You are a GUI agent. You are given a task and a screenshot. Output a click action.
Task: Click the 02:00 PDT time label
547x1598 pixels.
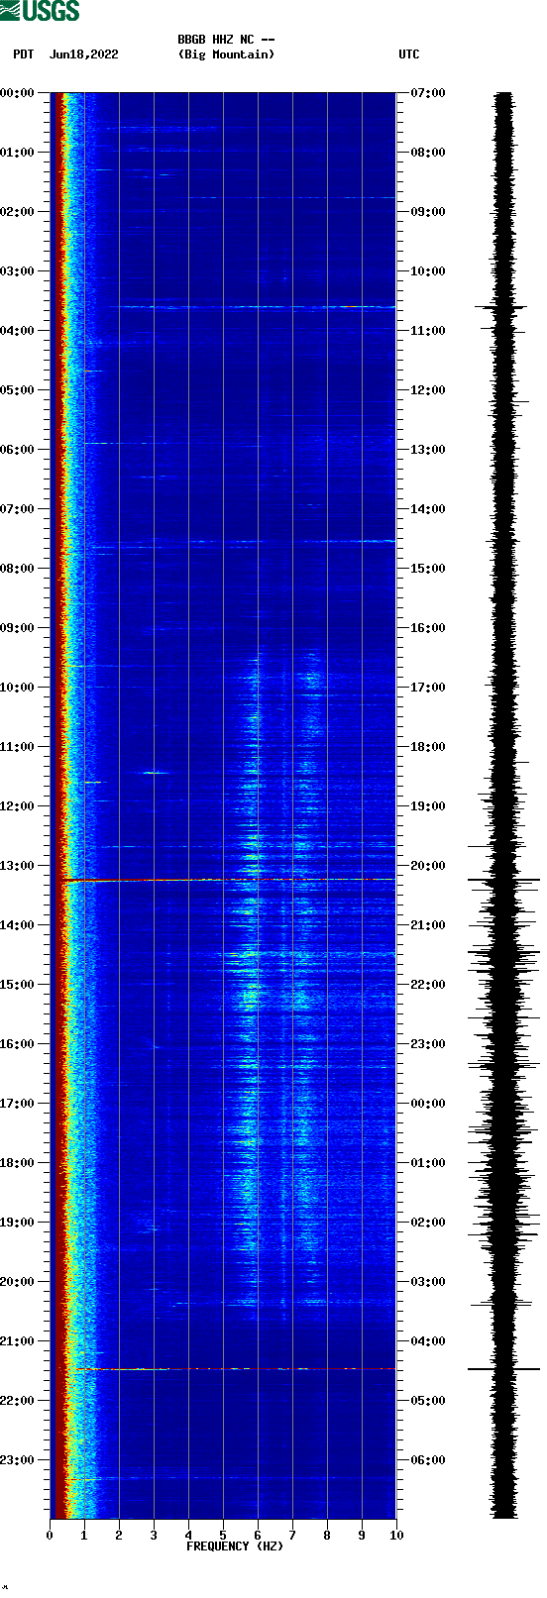click(x=18, y=212)
